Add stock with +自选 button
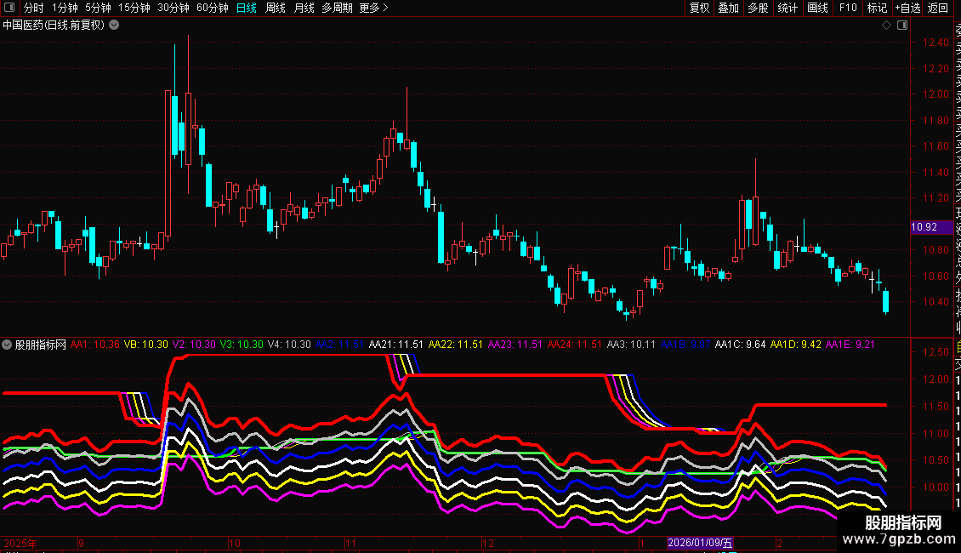 pyautogui.click(x=907, y=8)
